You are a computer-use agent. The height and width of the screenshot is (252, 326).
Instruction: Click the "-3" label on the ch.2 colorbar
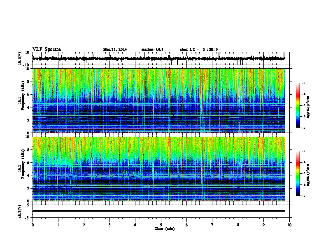pos(304,151)
